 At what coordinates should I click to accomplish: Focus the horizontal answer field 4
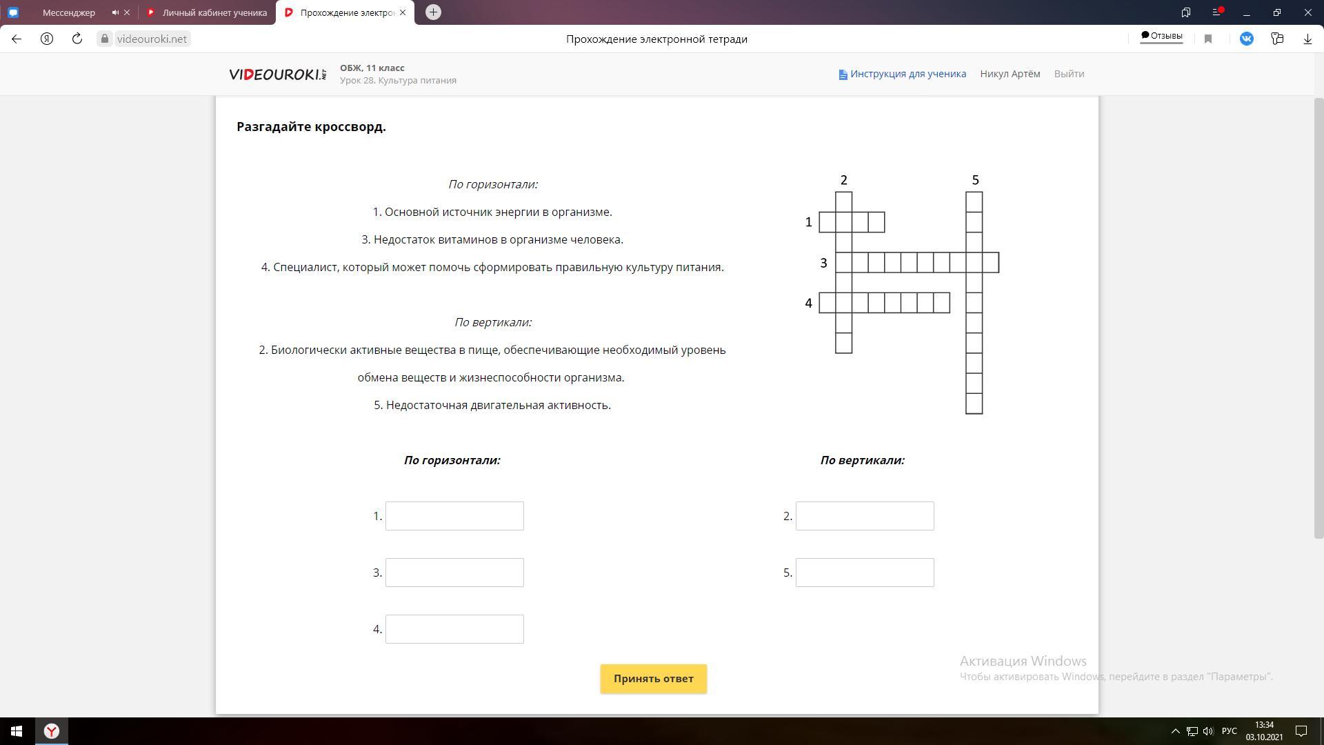tap(454, 629)
